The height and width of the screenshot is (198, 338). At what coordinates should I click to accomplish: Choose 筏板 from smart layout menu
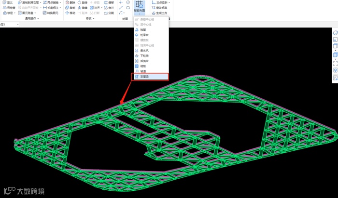click(x=151, y=66)
